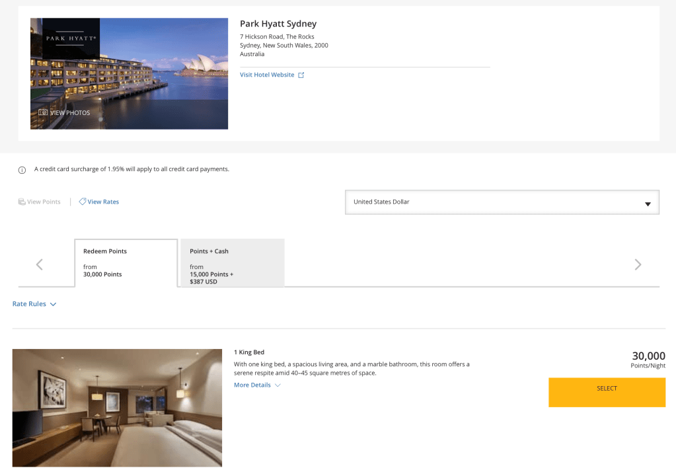The width and height of the screenshot is (676, 474).
Task: Expand the Rate Rules section
Action: (34, 304)
